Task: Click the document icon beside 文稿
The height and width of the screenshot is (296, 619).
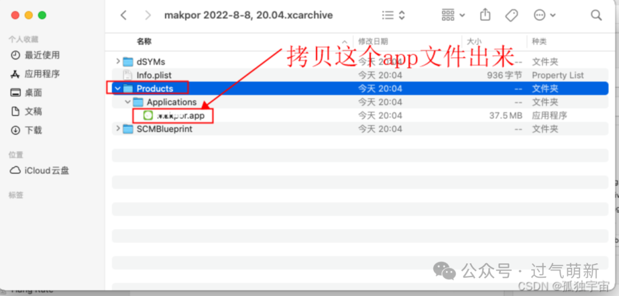Action: pyautogui.click(x=15, y=111)
